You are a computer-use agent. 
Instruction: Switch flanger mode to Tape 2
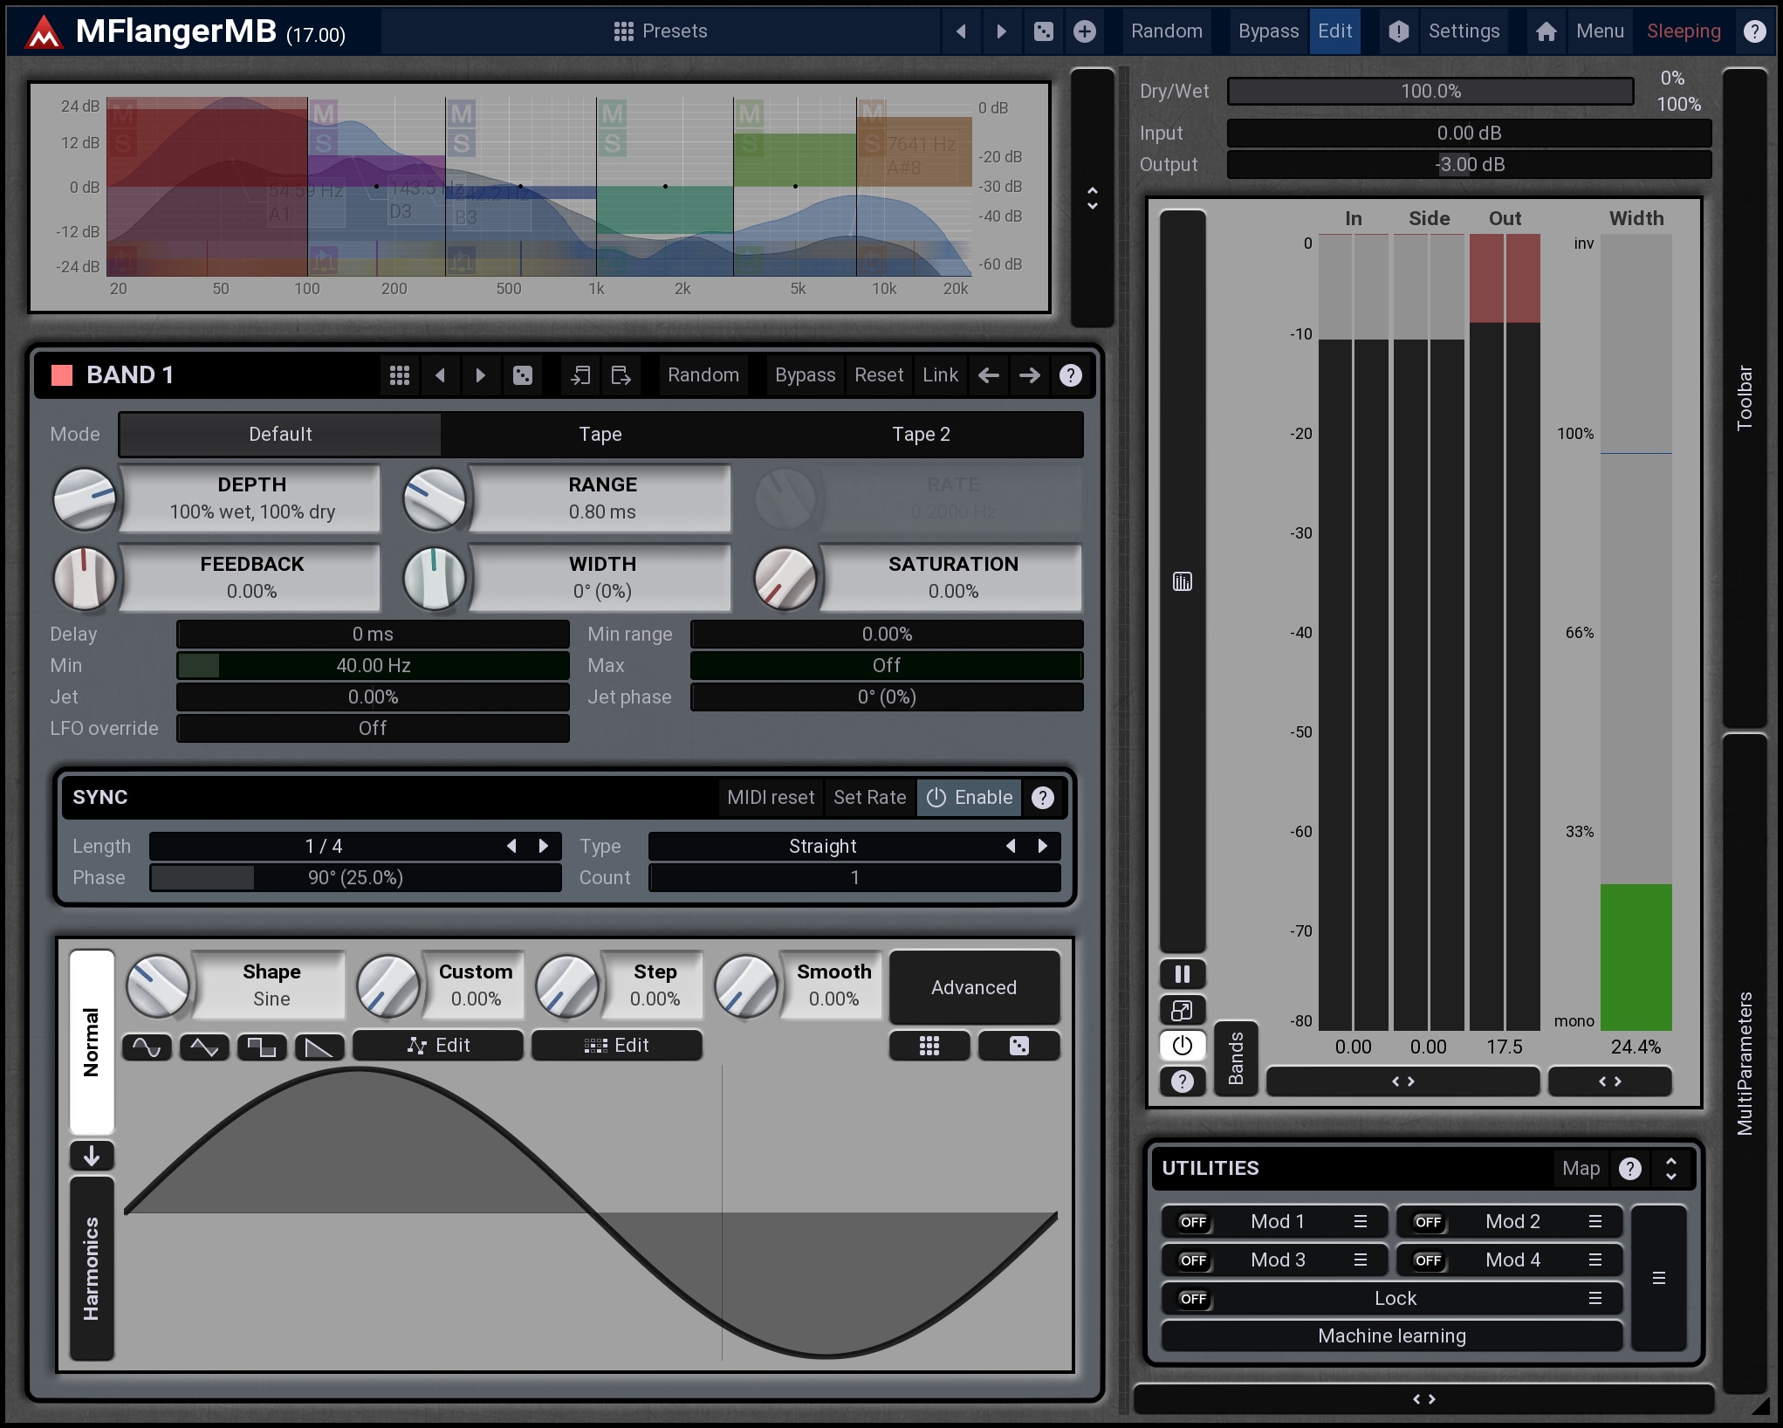[921, 434]
